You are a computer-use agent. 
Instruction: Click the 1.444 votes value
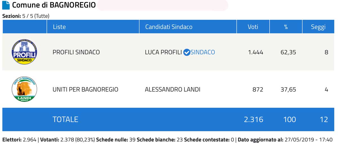pos(255,52)
